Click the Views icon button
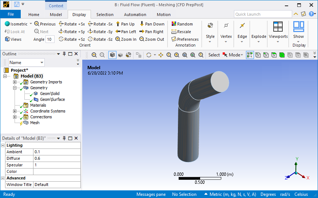Image resolution: width=318 pixels, height=198 pixels. click(x=13, y=39)
